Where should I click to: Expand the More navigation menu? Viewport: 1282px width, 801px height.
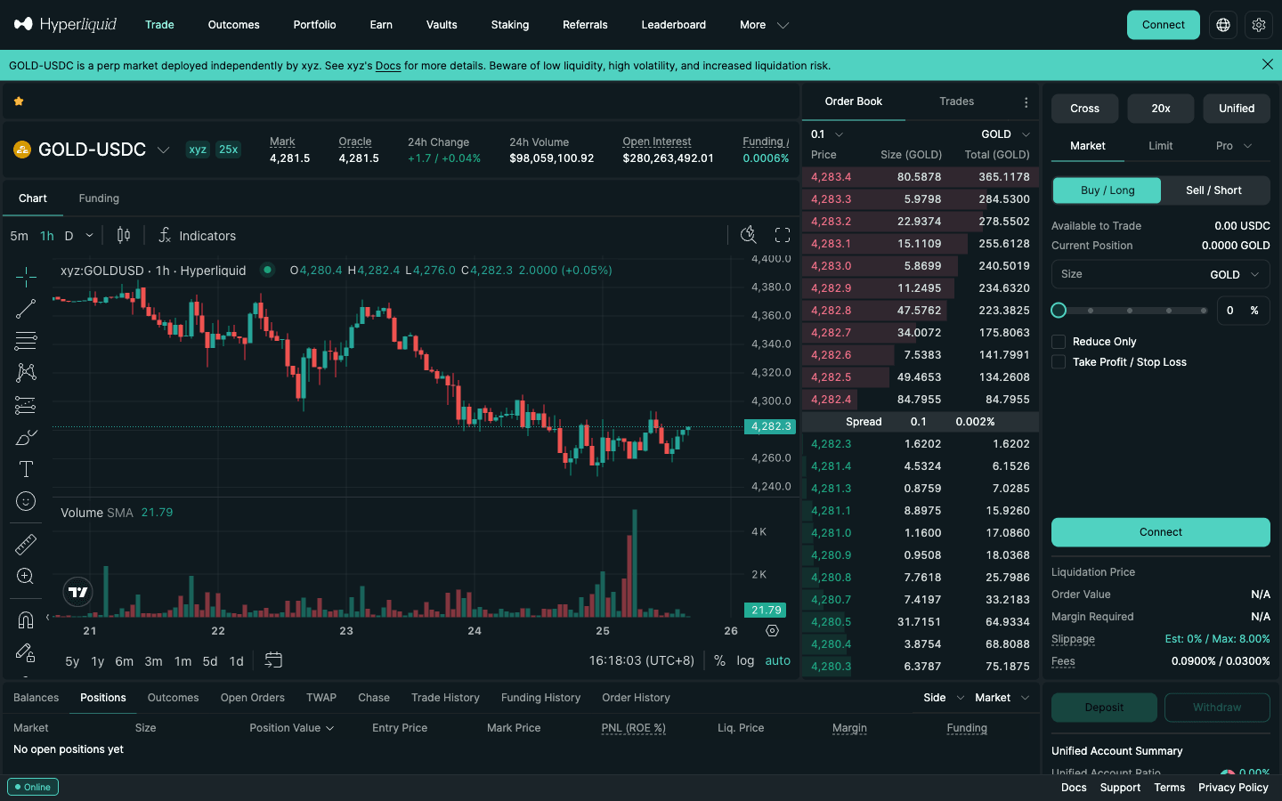click(x=764, y=25)
